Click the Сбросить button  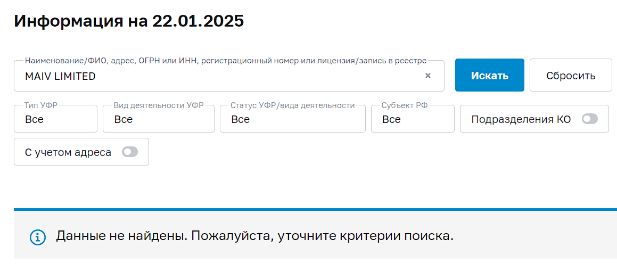(x=571, y=76)
